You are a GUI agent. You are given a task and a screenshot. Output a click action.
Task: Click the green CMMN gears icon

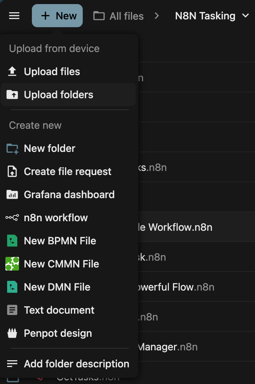point(12,264)
